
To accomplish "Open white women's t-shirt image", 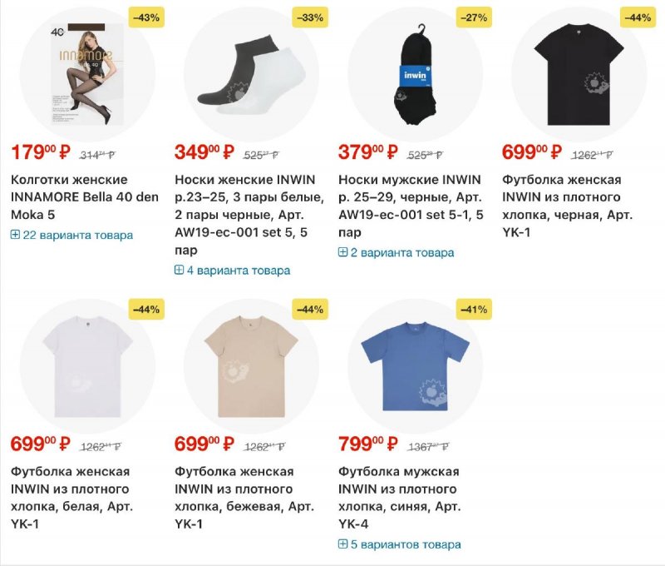I will pyautogui.click(x=87, y=366).
